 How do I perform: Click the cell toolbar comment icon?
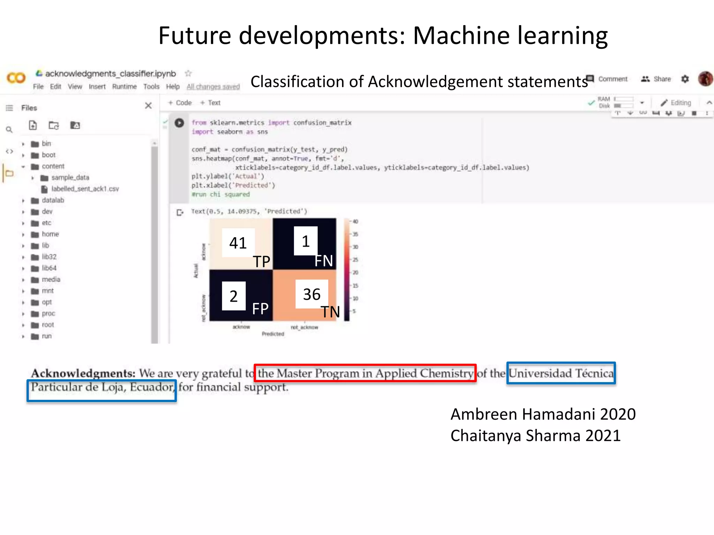tap(656, 113)
